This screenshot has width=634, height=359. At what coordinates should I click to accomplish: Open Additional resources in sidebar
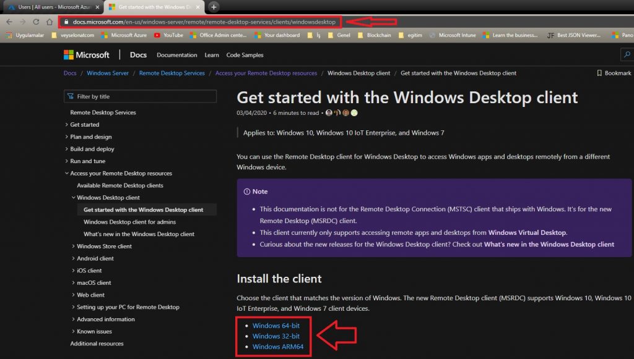pyautogui.click(x=97, y=344)
